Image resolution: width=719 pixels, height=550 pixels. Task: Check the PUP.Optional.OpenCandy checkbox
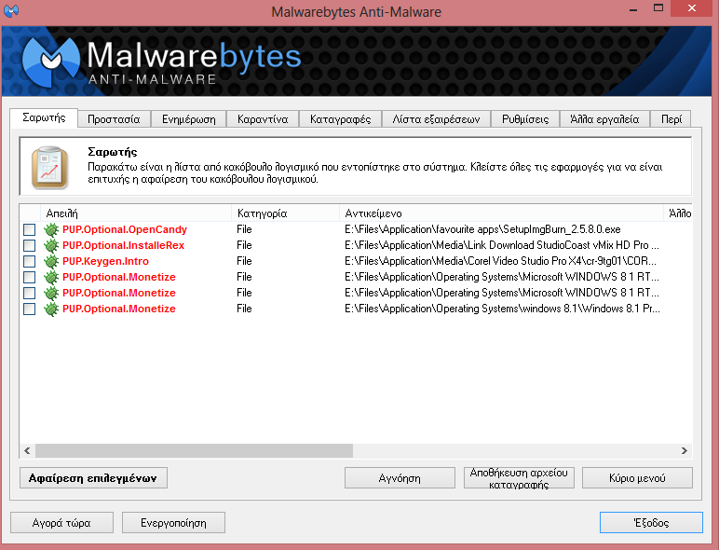[x=30, y=229]
